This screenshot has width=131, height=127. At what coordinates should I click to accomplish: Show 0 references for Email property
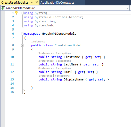(46, 68)
